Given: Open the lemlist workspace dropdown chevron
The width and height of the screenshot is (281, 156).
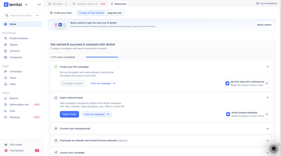Looking at the screenshot, I should click(26, 5).
